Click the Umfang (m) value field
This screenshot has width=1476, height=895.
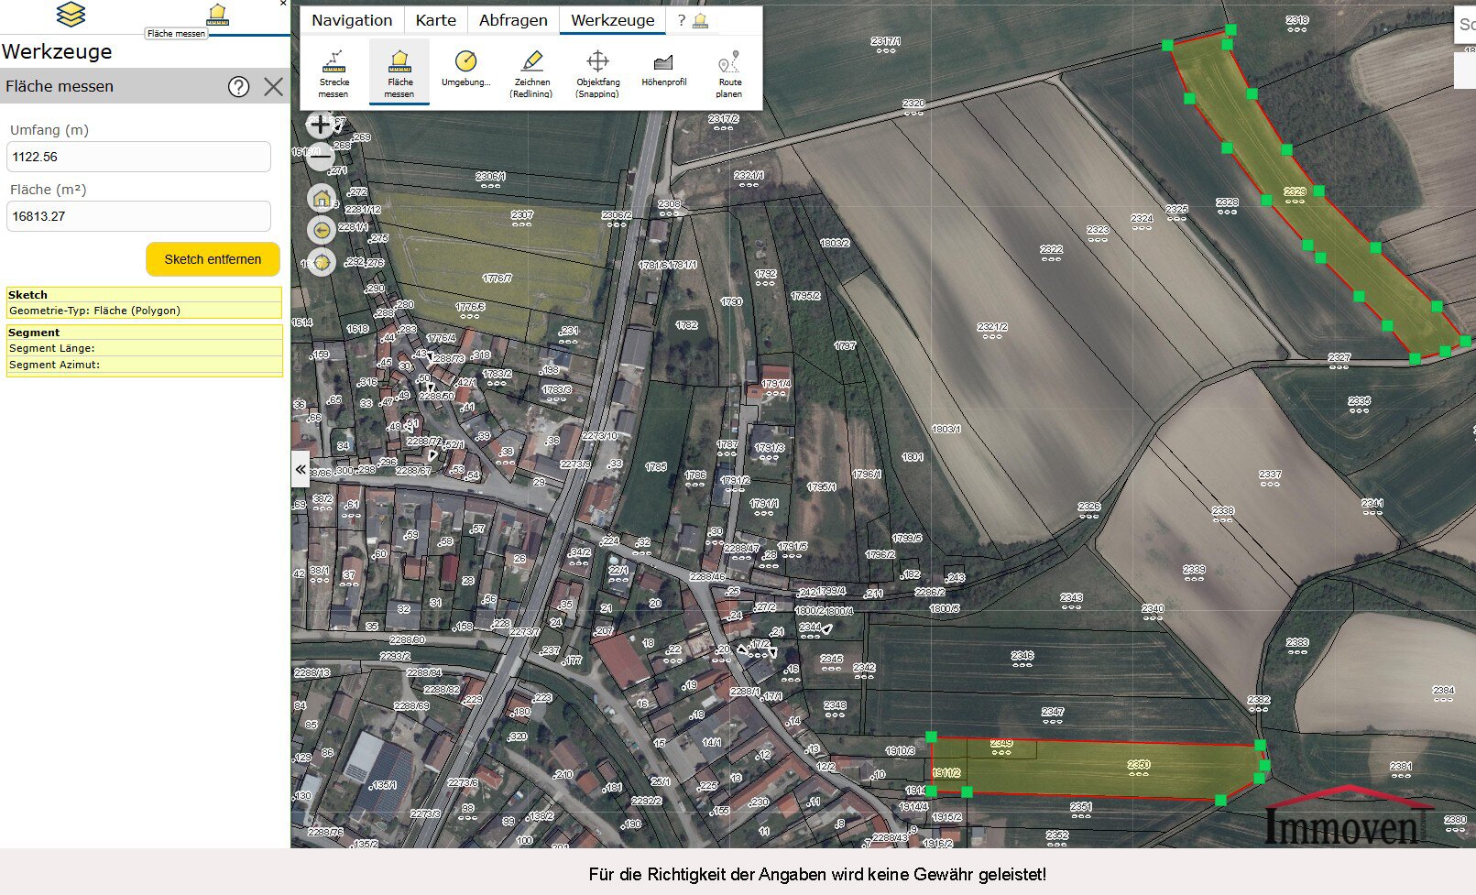pos(139,157)
